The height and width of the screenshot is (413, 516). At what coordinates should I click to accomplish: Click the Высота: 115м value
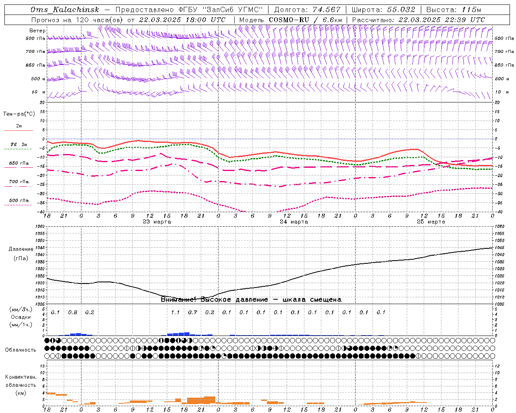[x=454, y=10]
